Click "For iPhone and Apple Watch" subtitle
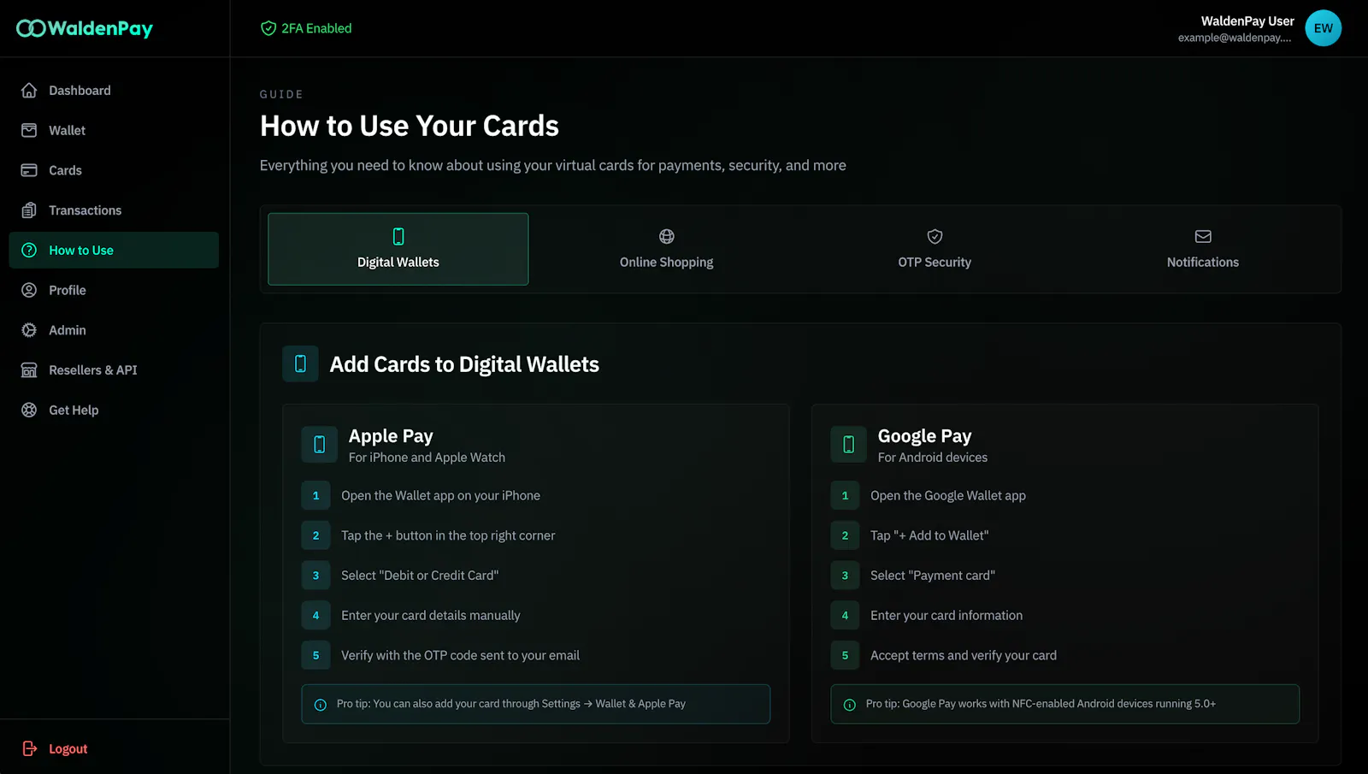The height and width of the screenshot is (774, 1368). [427, 458]
